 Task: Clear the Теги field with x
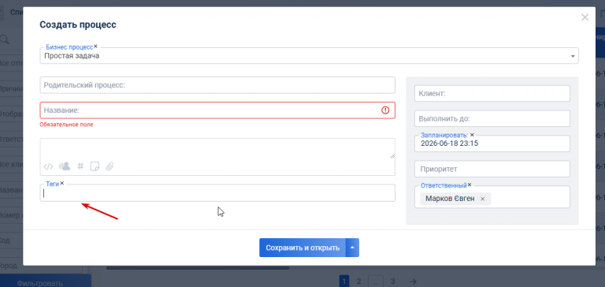(62, 184)
